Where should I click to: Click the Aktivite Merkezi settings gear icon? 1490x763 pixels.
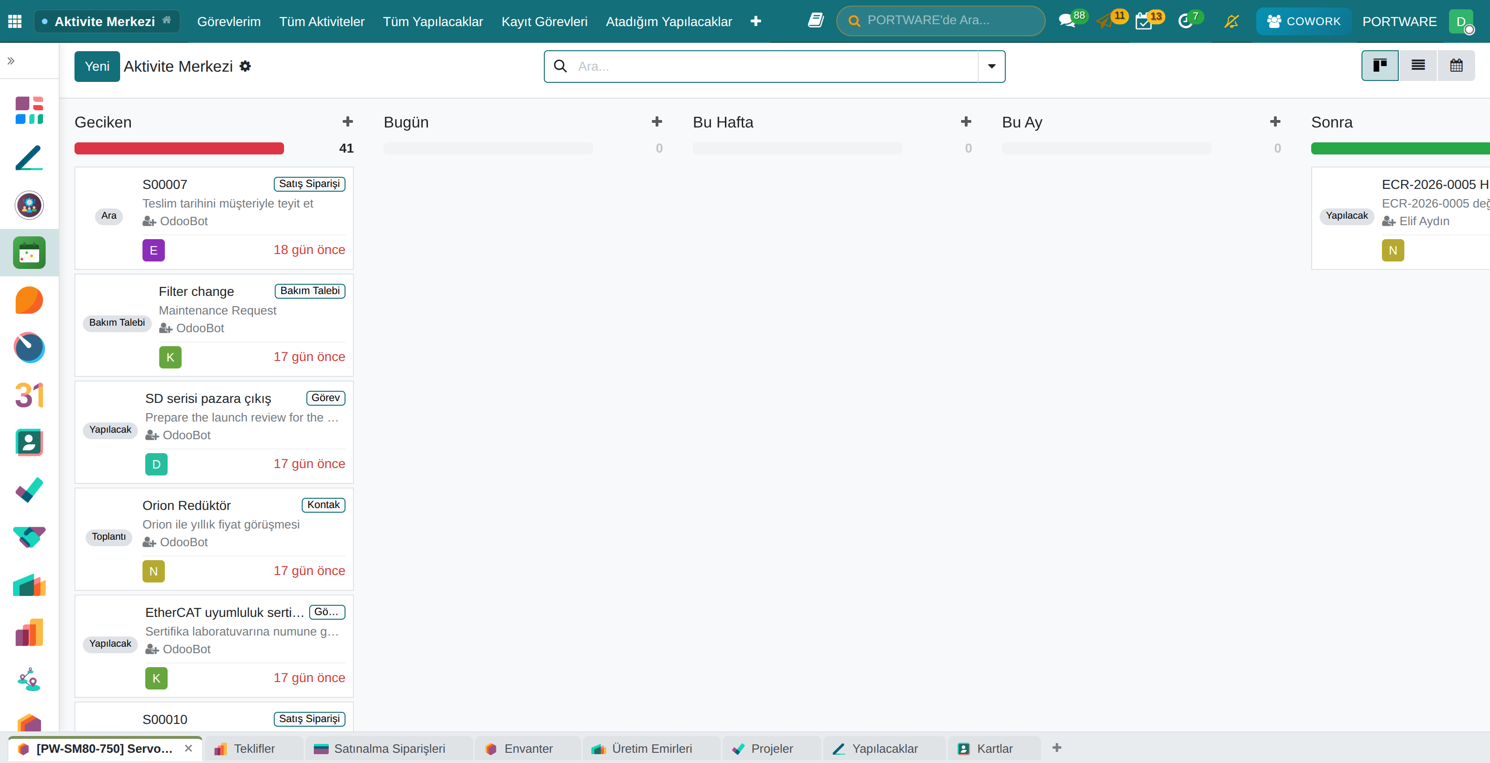245,67
